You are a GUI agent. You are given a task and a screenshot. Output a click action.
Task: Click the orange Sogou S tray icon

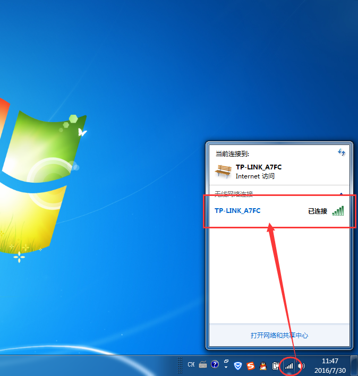pyautogui.click(x=251, y=366)
